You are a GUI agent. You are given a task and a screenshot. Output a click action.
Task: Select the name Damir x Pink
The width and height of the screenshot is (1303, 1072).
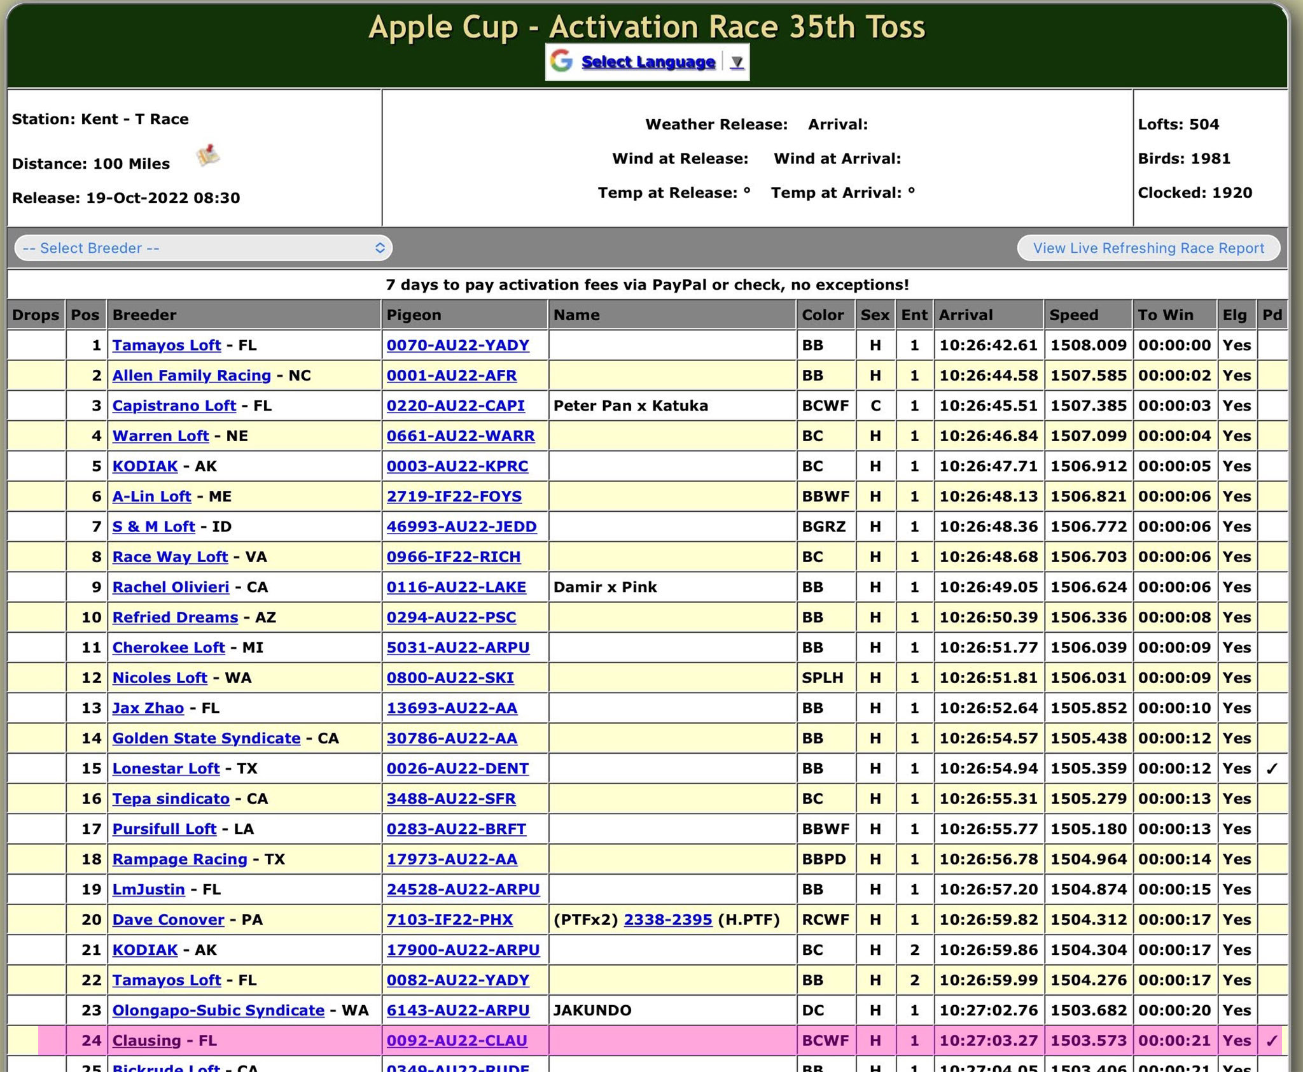605,587
